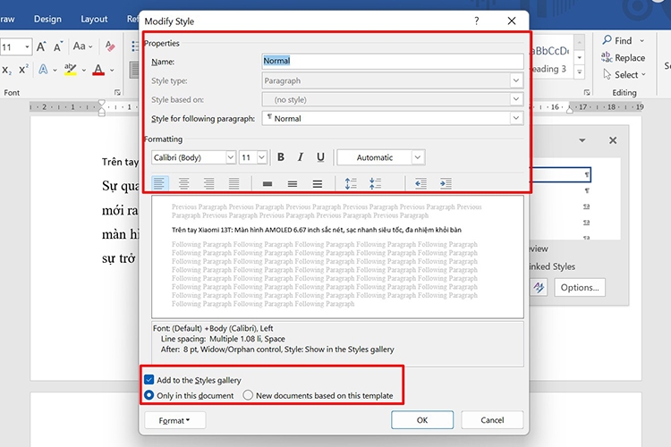Open the Format menu button
This screenshot has height=447, width=671.
pos(174,420)
